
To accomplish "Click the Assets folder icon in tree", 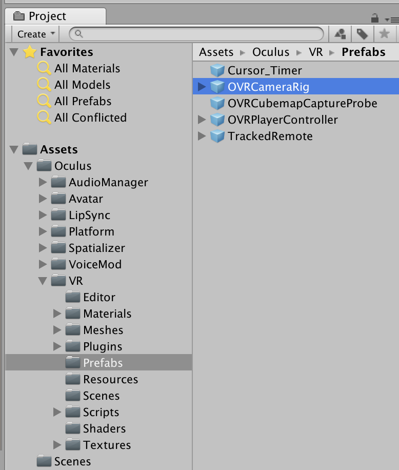I will (29, 149).
